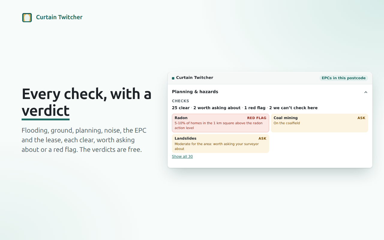Click the small green square panel icon
Image resolution: width=384 pixels, height=240 pixels.
pos(173,78)
